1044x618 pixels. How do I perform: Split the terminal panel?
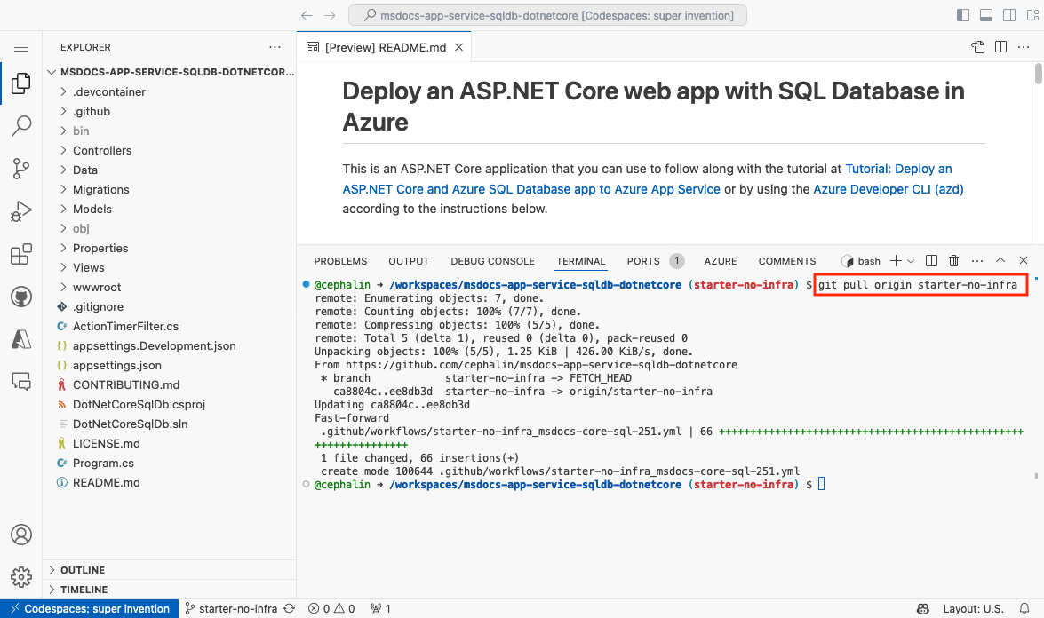930,260
